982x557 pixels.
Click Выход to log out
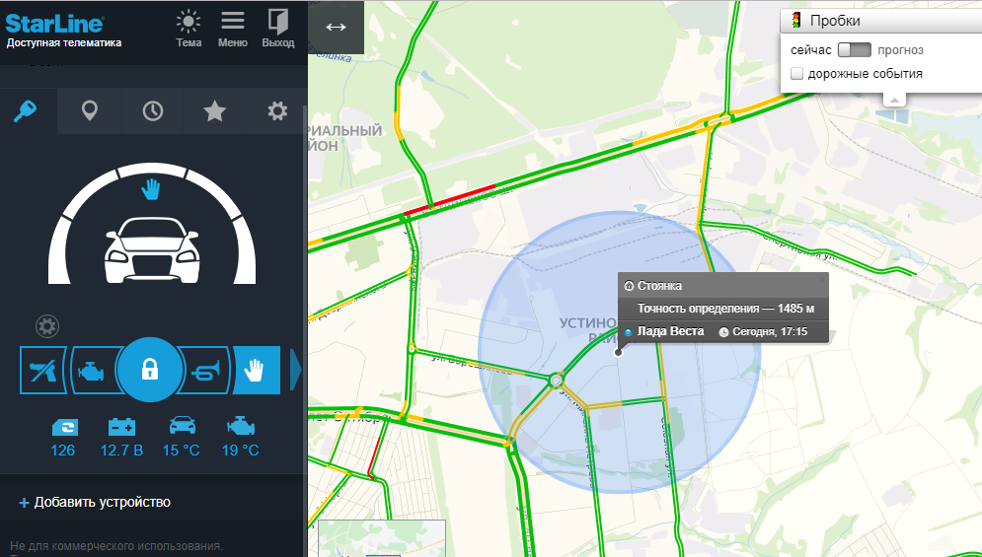coord(278,29)
